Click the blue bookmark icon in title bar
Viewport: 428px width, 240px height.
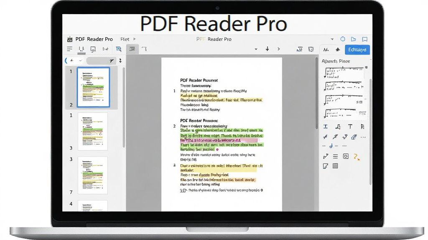(x=364, y=39)
